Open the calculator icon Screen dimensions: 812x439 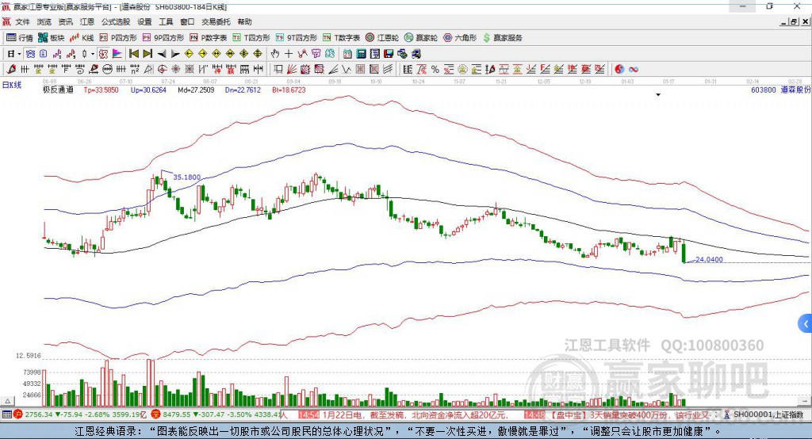click(361, 54)
